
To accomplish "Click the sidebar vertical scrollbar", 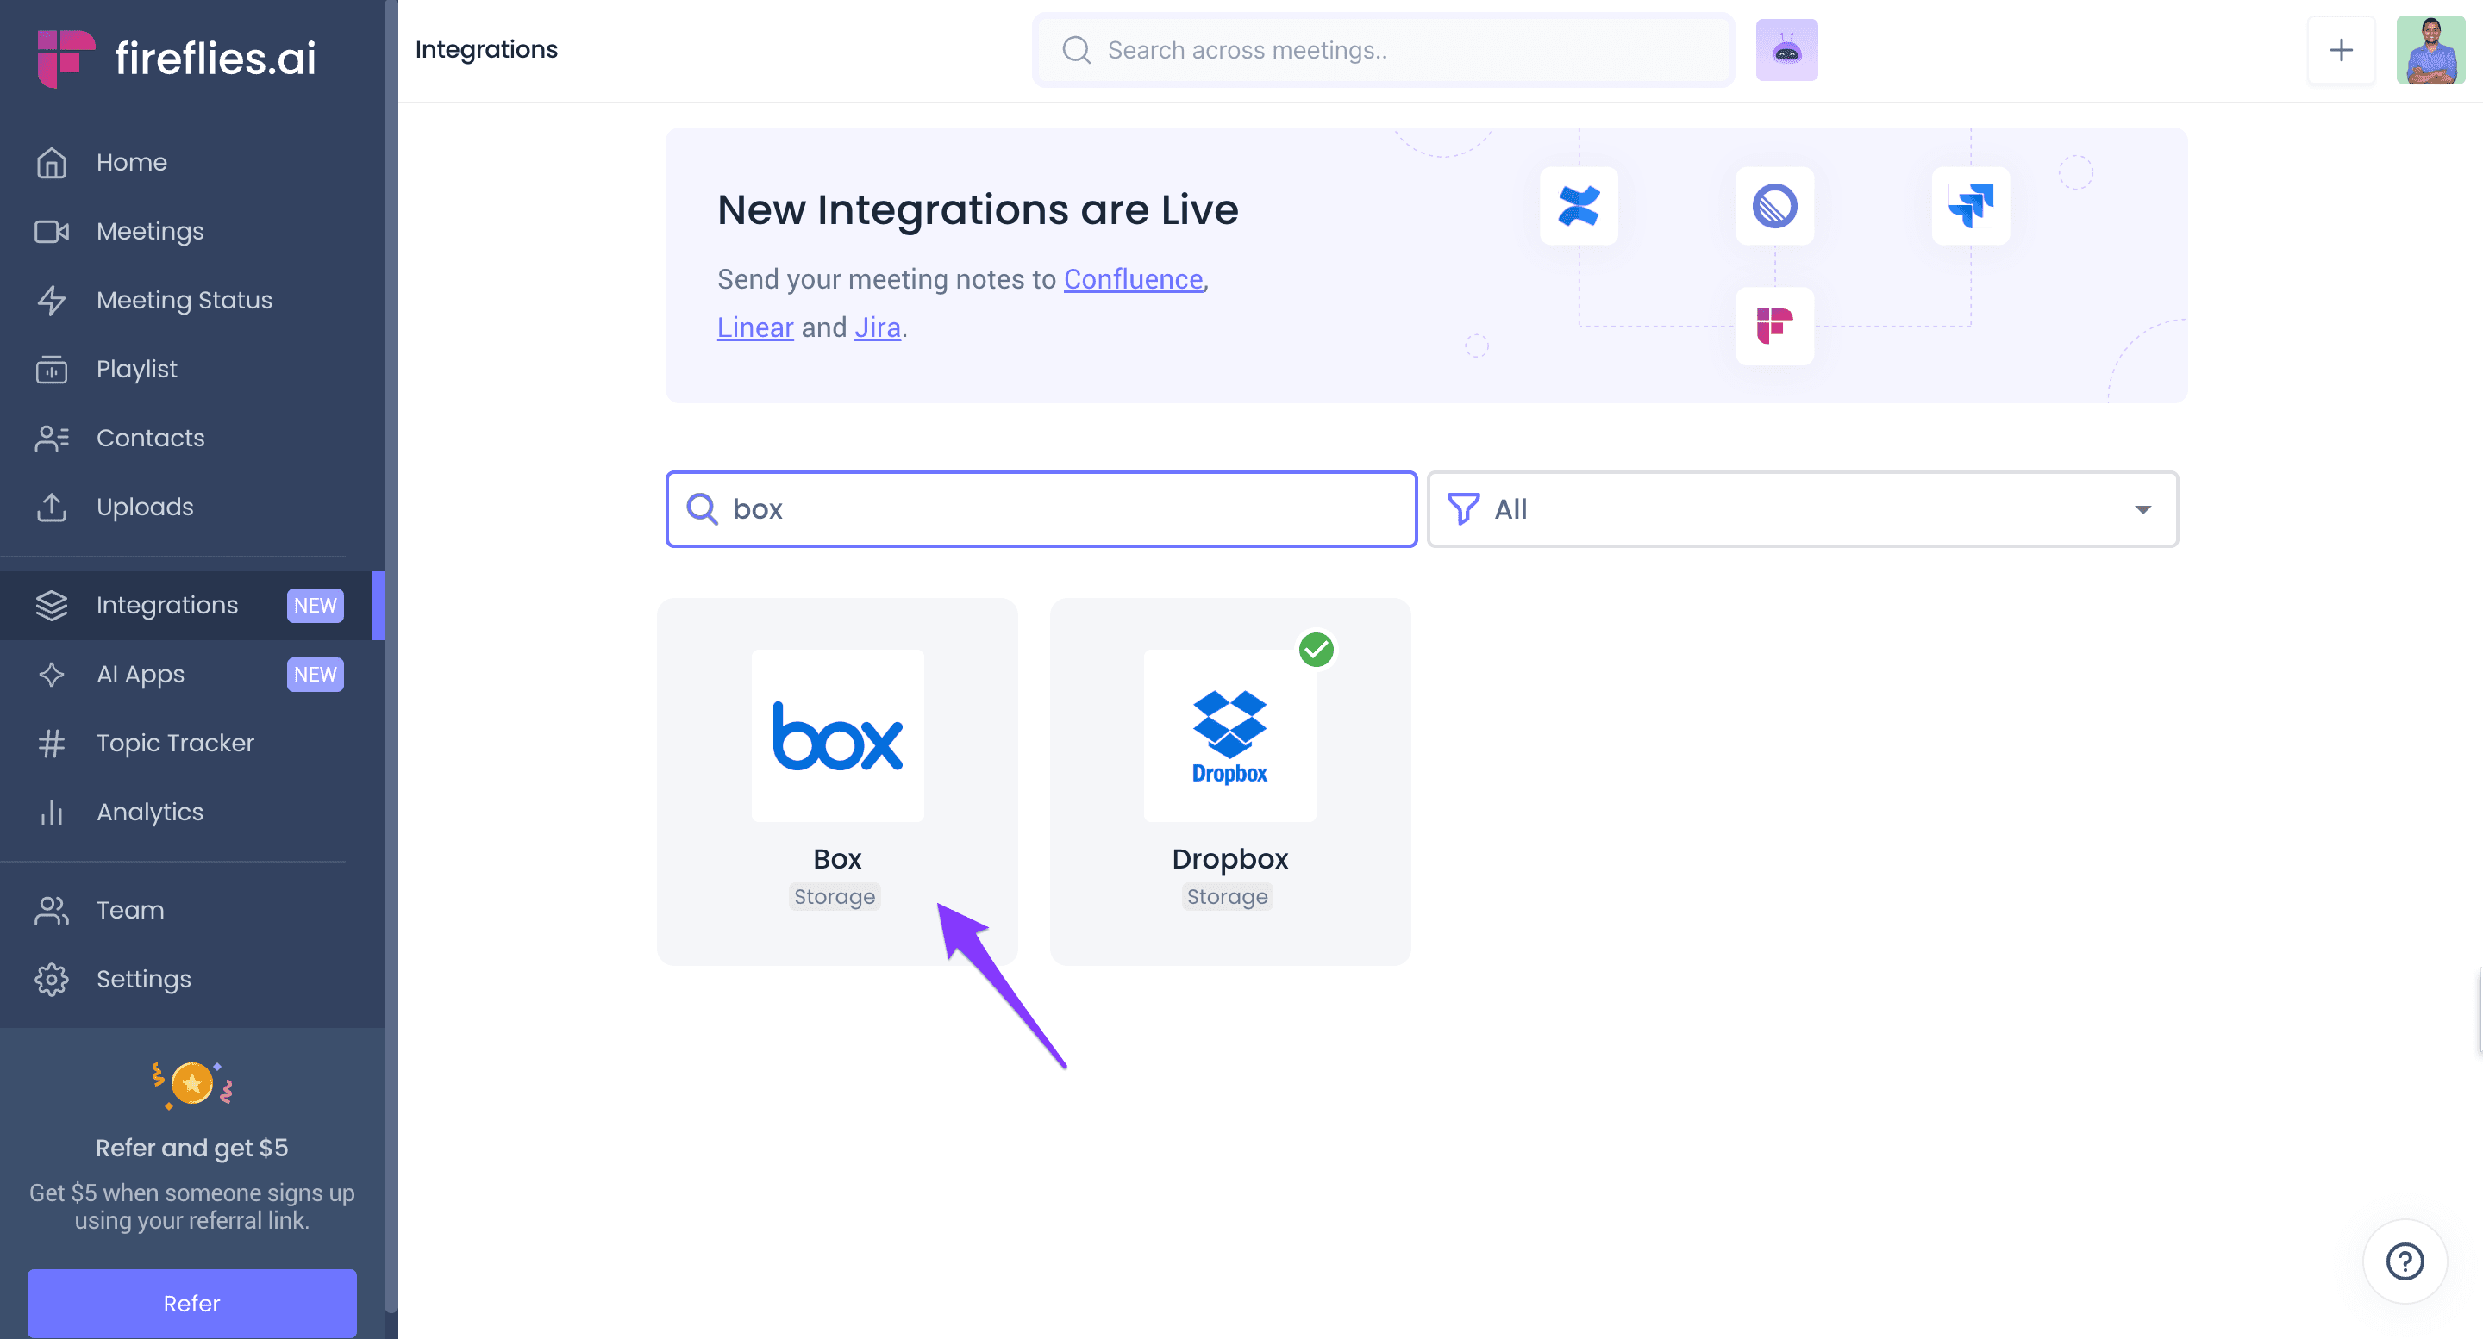I will (x=391, y=656).
